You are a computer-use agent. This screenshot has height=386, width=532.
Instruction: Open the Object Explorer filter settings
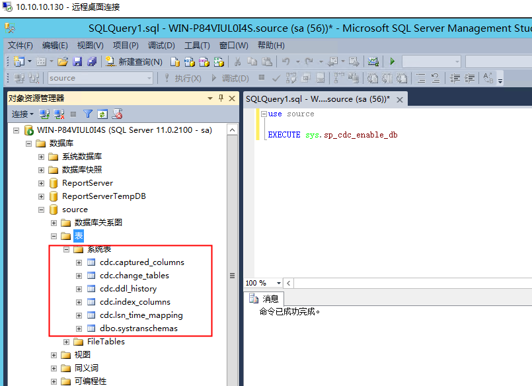pyautogui.click(x=88, y=114)
